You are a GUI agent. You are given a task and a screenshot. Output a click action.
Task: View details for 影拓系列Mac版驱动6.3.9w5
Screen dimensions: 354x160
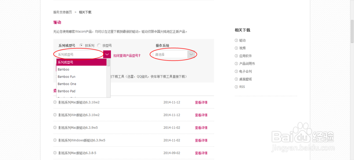pos(201,128)
